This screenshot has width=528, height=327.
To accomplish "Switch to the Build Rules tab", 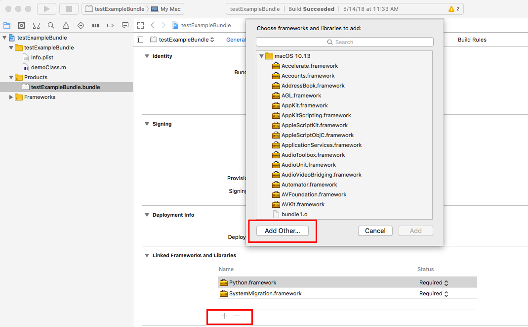I will tap(472, 40).
